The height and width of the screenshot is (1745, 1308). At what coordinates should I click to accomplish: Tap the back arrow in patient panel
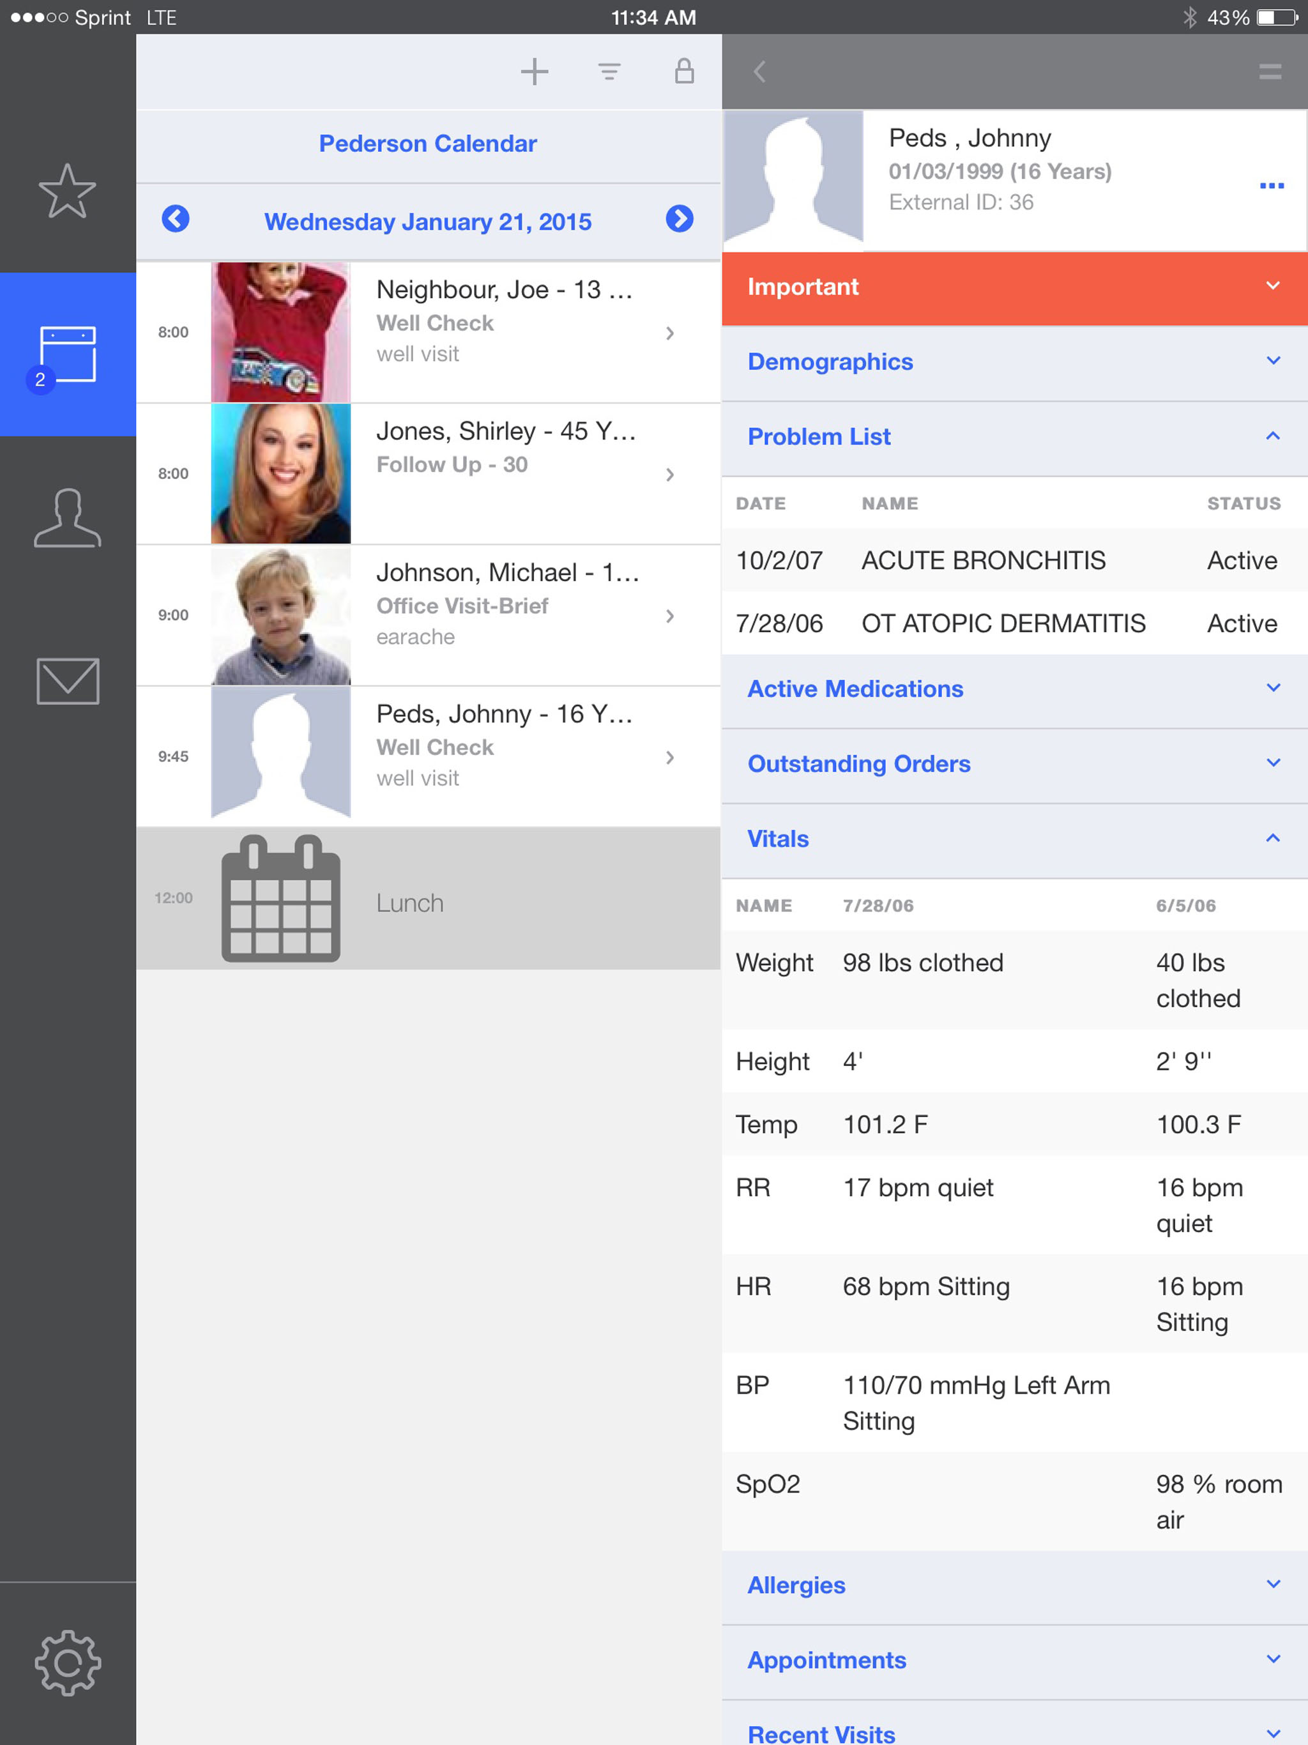tap(759, 72)
